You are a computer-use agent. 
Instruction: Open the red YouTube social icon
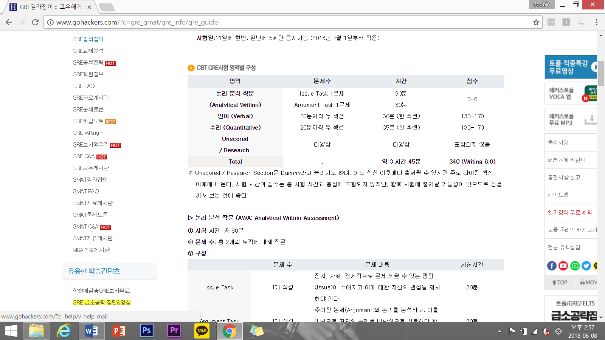coord(563,266)
